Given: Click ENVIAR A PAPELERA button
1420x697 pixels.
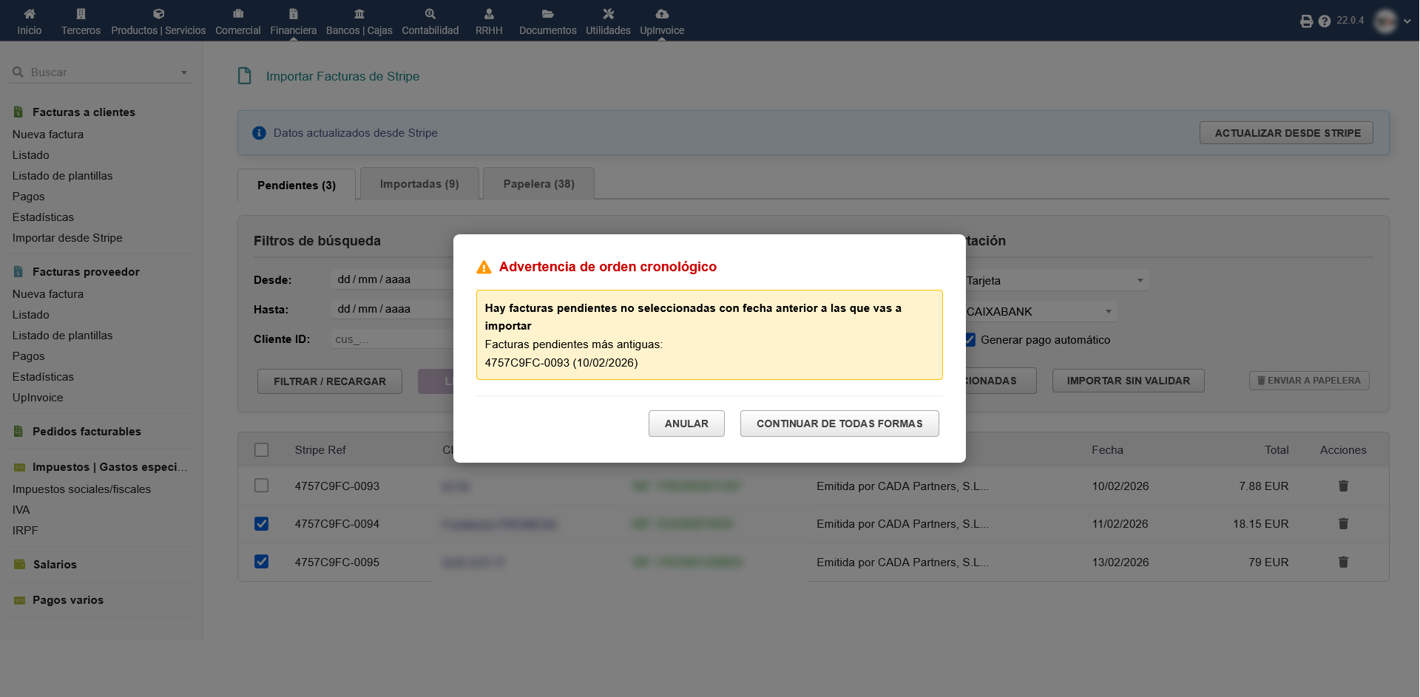Looking at the screenshot, I should 1309,381.
